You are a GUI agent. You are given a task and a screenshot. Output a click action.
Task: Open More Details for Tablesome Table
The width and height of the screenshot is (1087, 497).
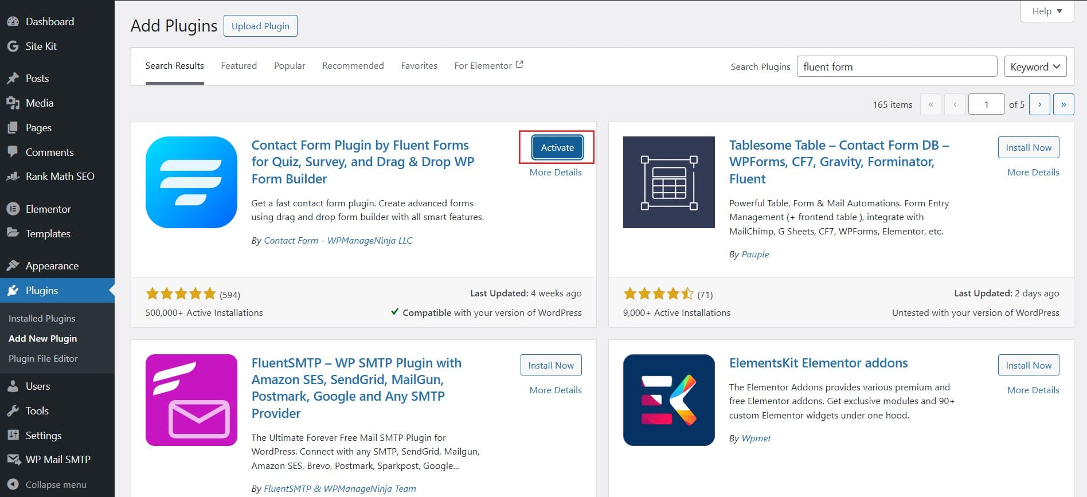(1033, 173)
